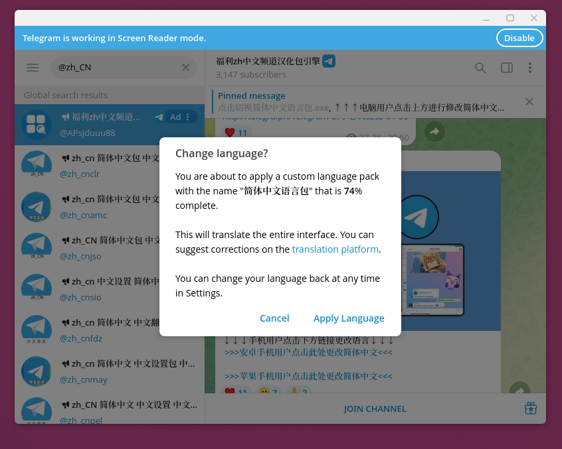
Task: Select the @zh_cnsio search result
Action: pyautogui.click(x=110, y=289)
